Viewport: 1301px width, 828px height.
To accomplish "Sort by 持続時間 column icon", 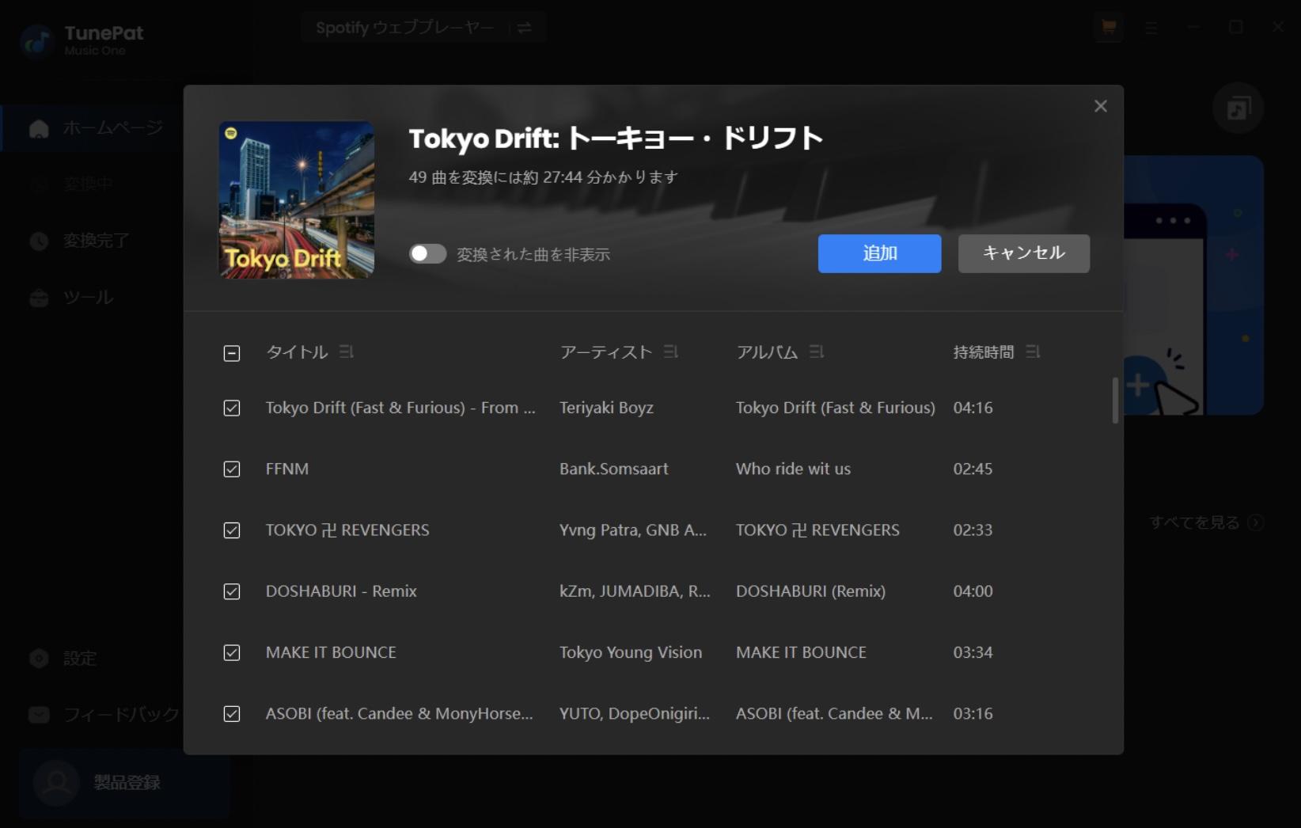I will [1033, 351].
